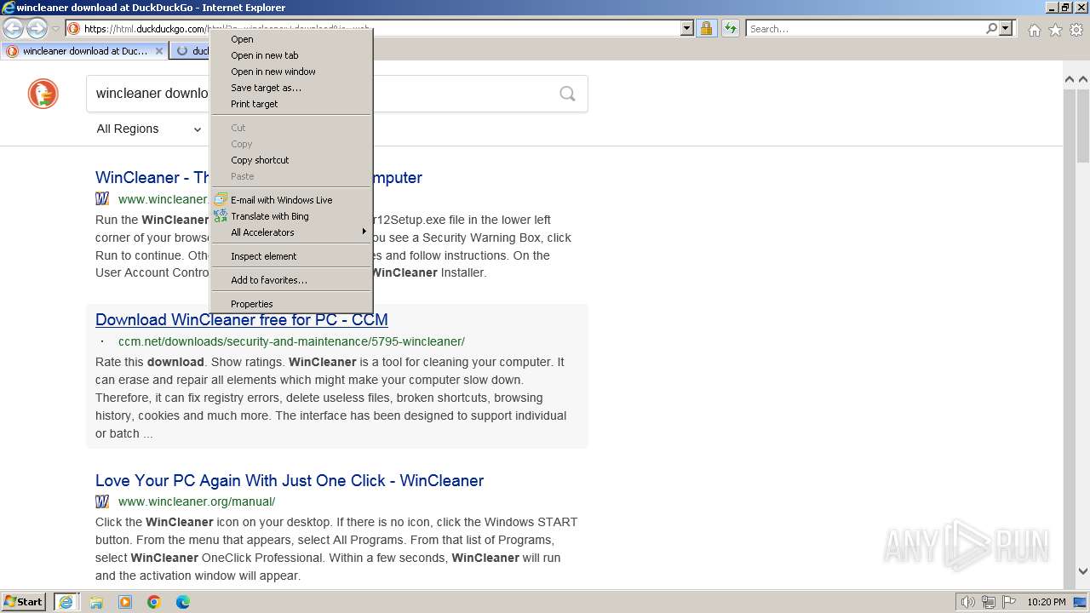Viewport: 1090px width, 613px height.
Task: Click the browser Back arrow button
Action: coord(13,29)
